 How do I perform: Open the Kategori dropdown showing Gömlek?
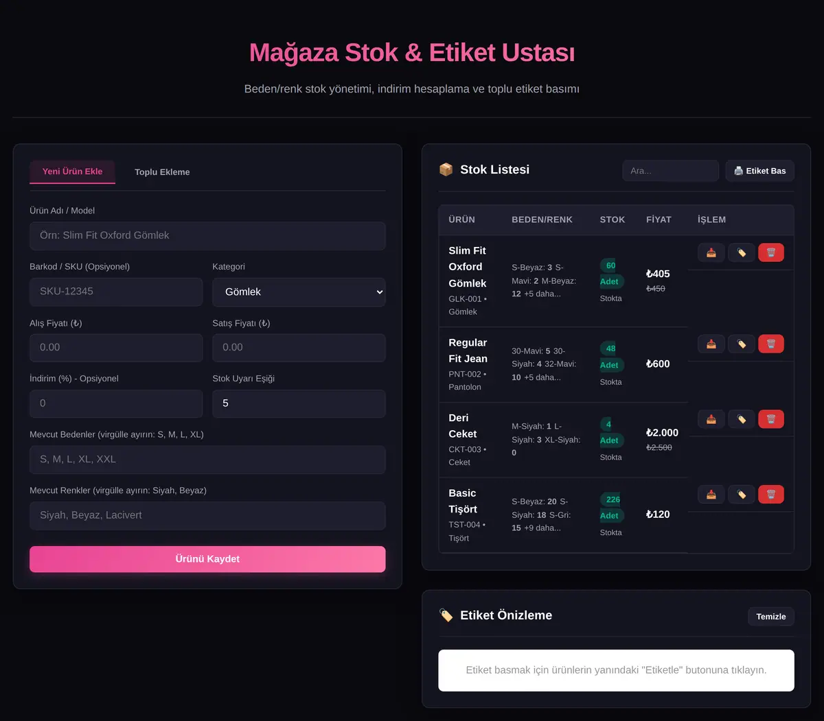click(299, 292)
